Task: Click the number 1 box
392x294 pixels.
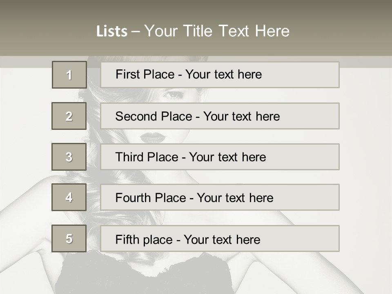Action: coord(69,75)
